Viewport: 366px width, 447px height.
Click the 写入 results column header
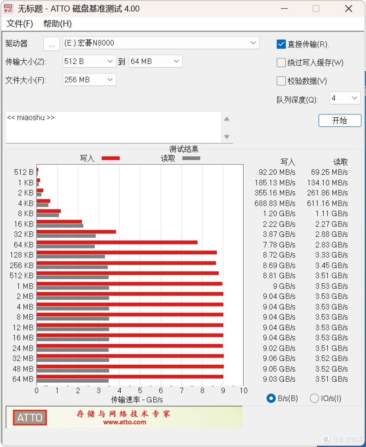[288, 162]
